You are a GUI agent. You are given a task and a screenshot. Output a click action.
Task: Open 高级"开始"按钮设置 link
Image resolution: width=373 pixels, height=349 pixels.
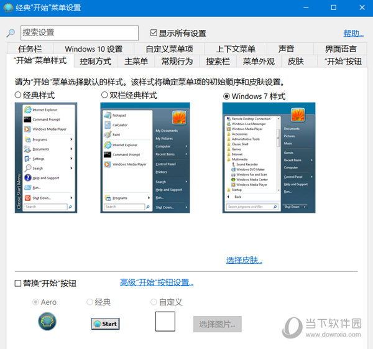(x=157, y=282)
